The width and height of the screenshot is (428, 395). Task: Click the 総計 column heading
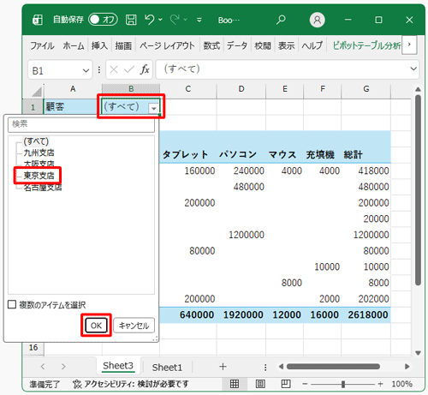pyautogui.click(x=353, y=154)
